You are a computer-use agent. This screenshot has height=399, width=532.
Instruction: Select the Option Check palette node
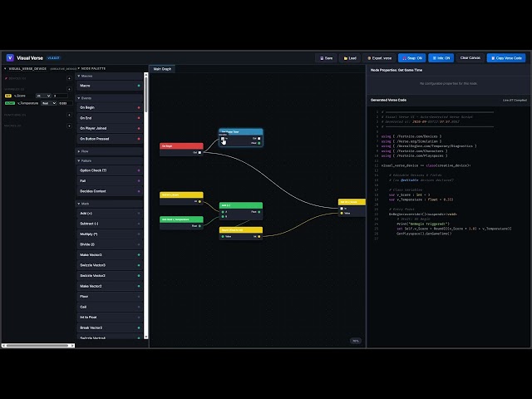pos(109,170)
